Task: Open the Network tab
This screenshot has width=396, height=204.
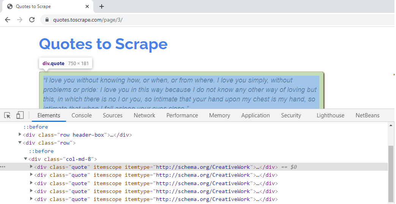Action: coord(145,115)
